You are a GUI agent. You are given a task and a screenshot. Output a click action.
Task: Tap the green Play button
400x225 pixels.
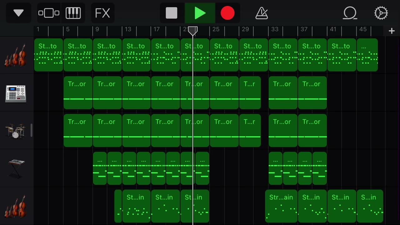pyautogui.click(x=200, y=13)
